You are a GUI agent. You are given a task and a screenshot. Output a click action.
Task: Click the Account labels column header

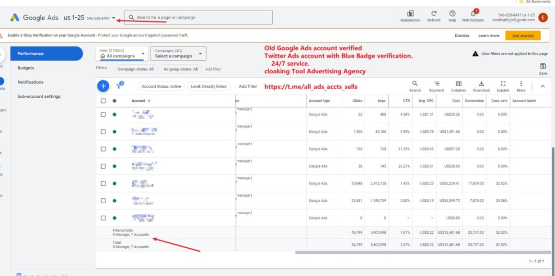pyautogui.click(x=524, y=101)
